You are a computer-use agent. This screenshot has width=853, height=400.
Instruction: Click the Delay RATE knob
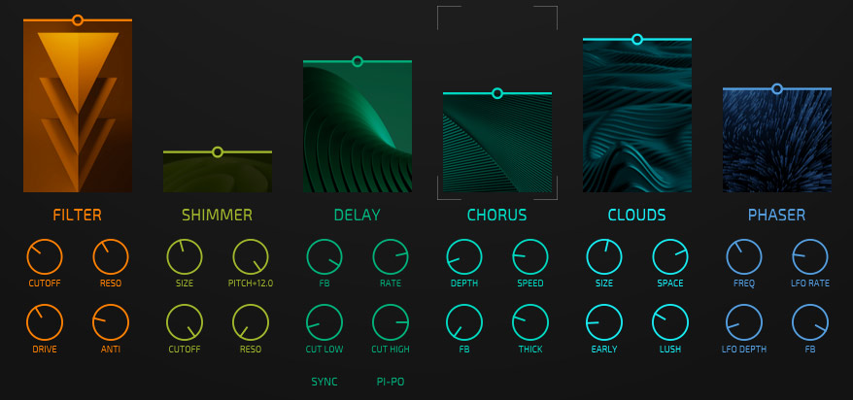click(x=391, y=257)
